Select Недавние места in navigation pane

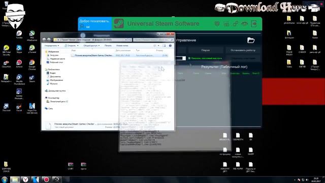[x=56, y=59]
